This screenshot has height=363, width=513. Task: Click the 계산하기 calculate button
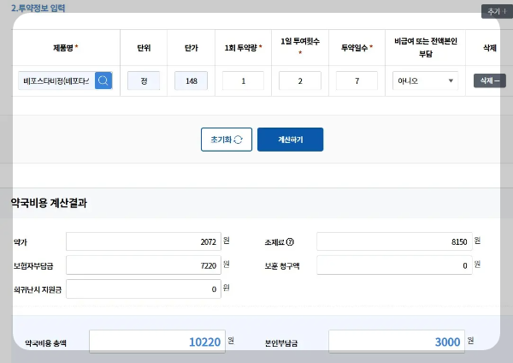point(290,140)
